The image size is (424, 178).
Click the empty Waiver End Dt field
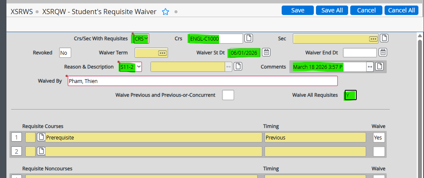[x=360, y=53]
